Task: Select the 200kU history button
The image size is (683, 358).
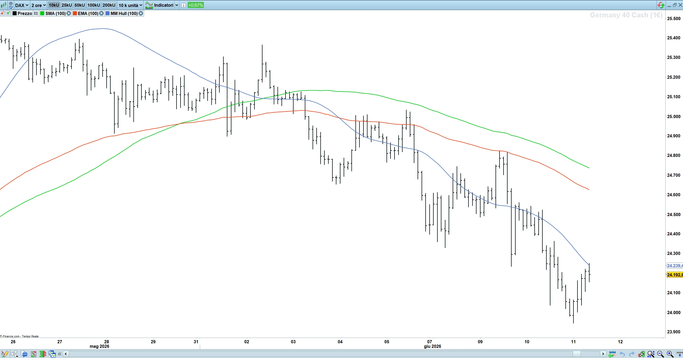Action: (x=109, y=5)
